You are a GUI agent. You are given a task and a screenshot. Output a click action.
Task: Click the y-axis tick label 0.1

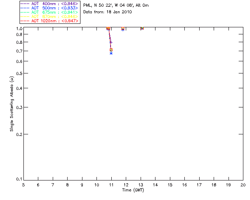coord(19,179)
